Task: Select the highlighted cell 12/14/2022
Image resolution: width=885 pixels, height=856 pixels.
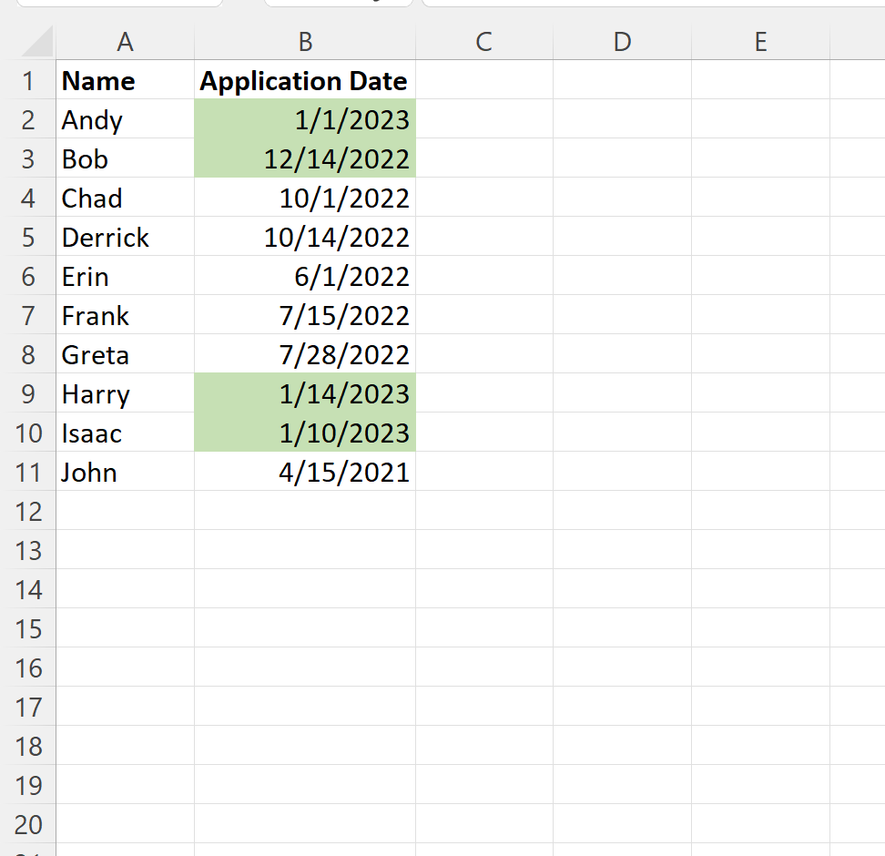Action: click(x=305, y=158)
